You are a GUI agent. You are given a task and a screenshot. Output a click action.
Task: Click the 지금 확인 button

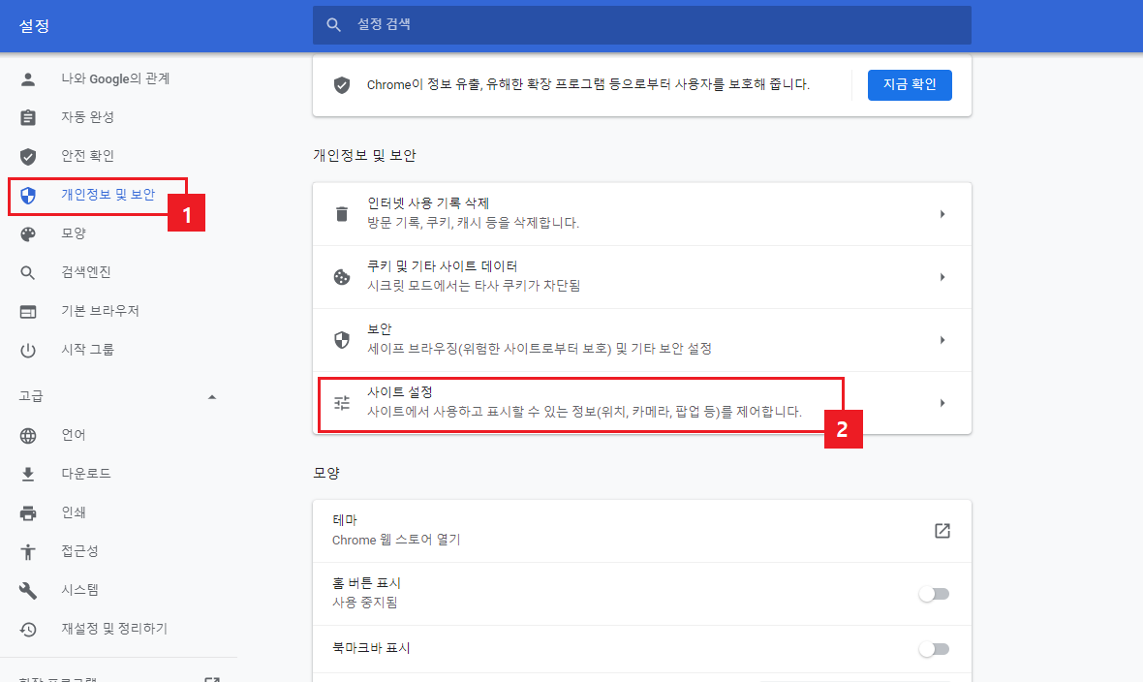point(910,84)
